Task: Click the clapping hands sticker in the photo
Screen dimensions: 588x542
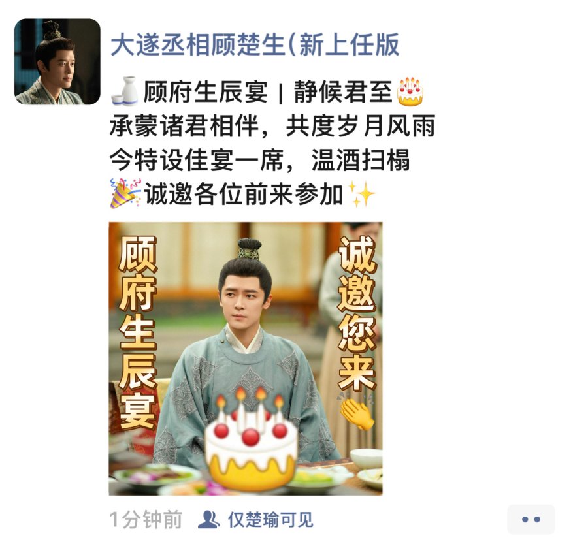Action: tap(356, 412)
